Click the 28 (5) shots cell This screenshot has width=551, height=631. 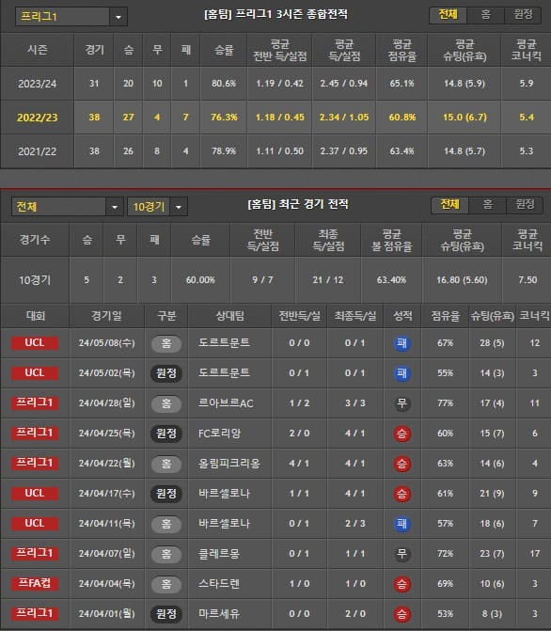[x=492, y=343]
